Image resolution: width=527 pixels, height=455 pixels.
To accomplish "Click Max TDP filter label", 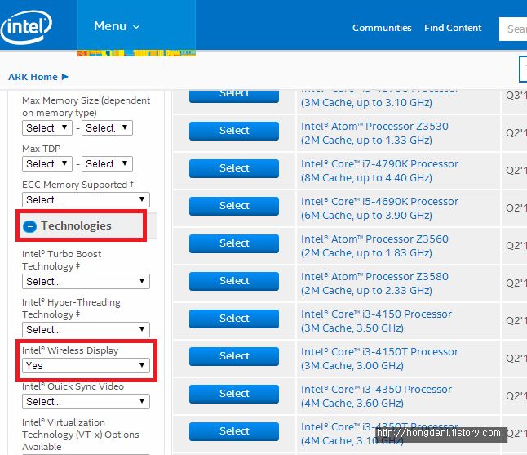I will click(x=42, y=149).
